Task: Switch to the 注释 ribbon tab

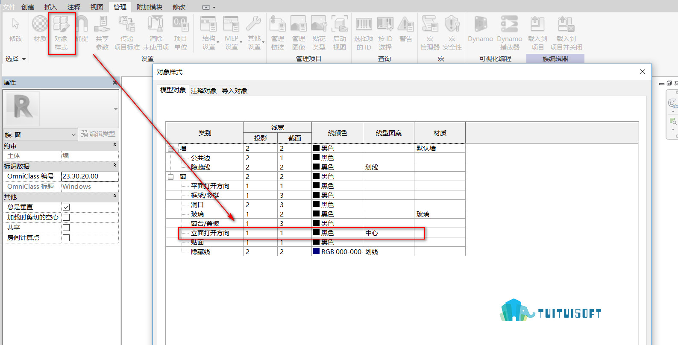Action: [x=73, y=7]
